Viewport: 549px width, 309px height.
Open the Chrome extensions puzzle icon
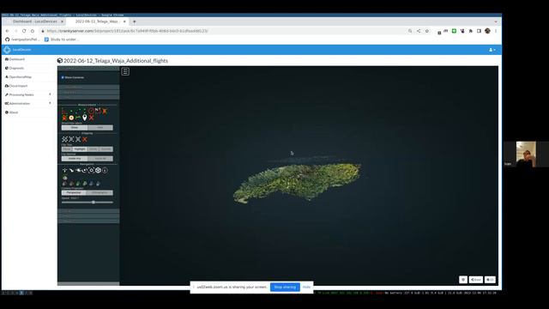tap(471, 31)
